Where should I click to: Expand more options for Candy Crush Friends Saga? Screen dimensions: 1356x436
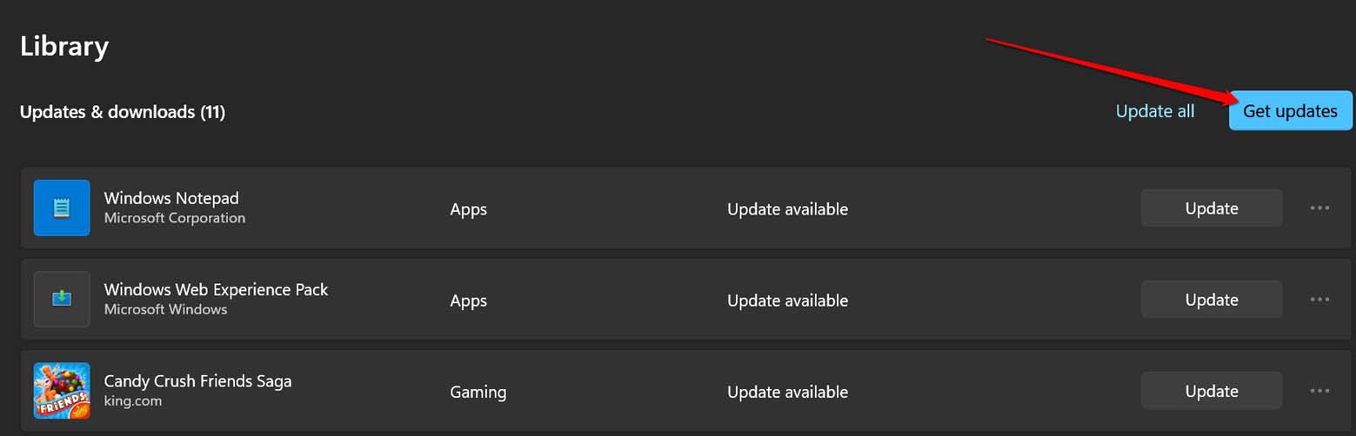click(x=1319, y=392)
